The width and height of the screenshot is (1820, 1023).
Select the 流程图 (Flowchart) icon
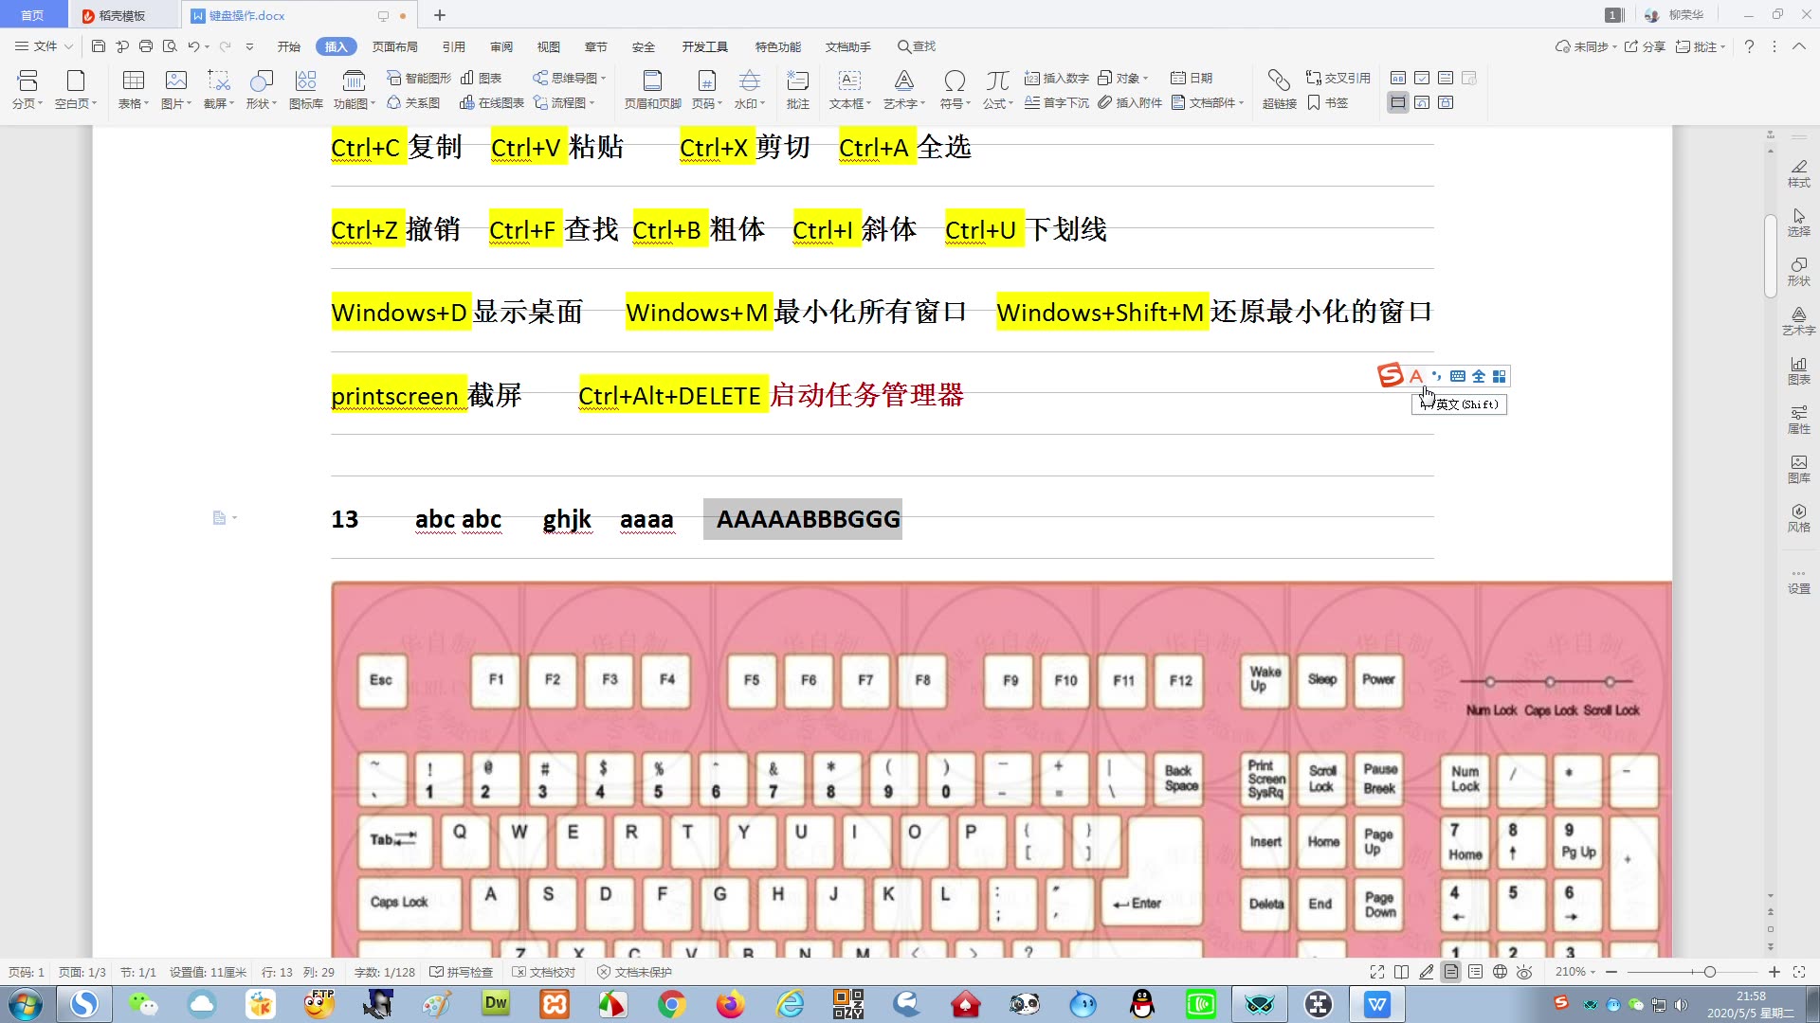coord(568,102)
